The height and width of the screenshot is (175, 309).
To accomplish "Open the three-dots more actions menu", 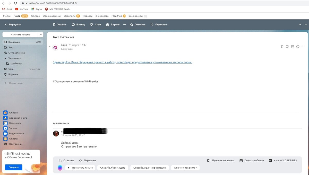I will (125, 24).
